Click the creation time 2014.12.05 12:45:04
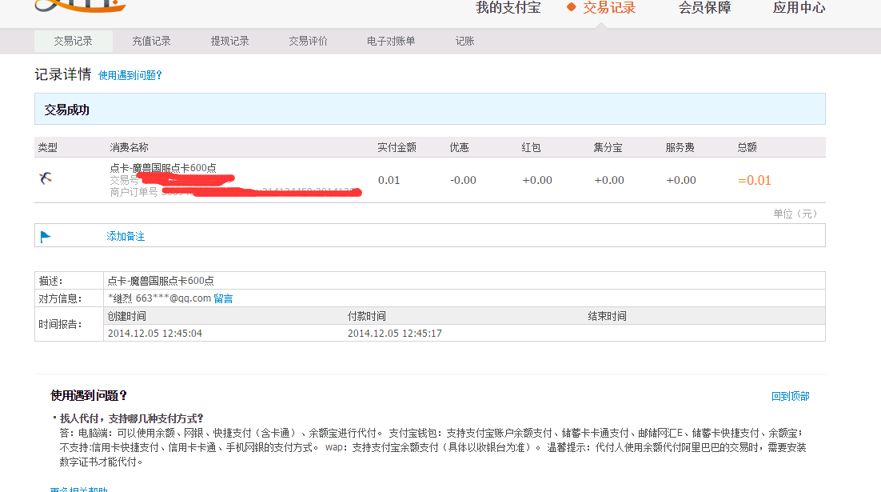The height and width of the screenshot is (492, 881). tap(155, 334)
